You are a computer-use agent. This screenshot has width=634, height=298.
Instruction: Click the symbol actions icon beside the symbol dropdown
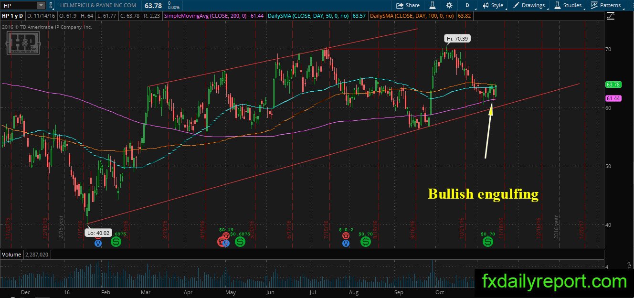52,5
